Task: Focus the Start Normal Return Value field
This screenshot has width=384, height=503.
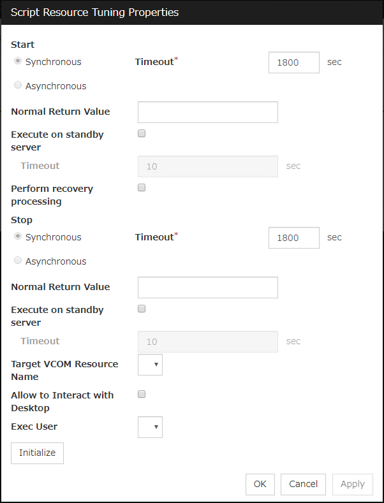Action: [x=207, y=112]
